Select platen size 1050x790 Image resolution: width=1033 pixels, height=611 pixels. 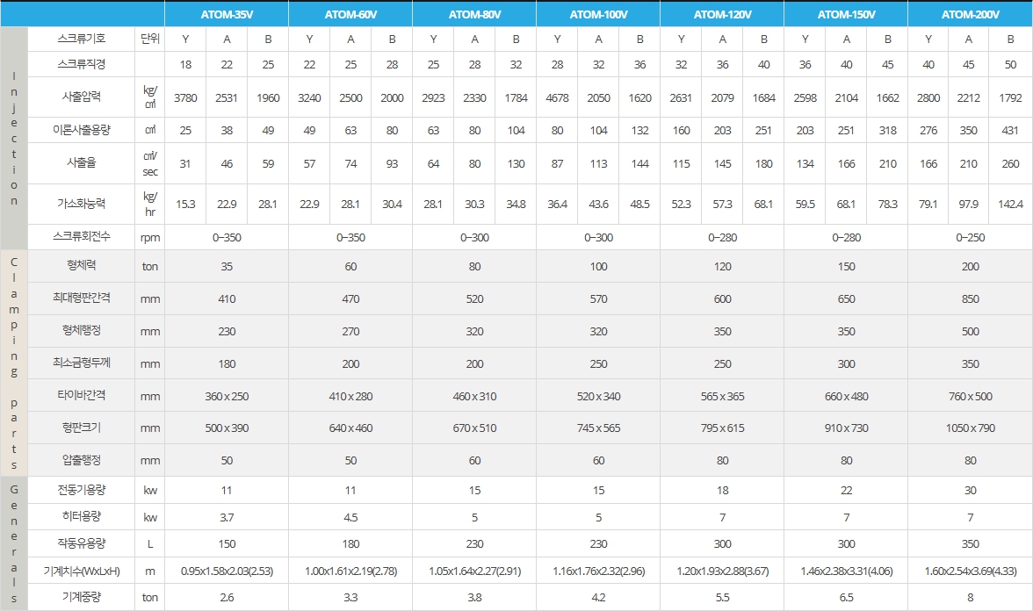970,428
